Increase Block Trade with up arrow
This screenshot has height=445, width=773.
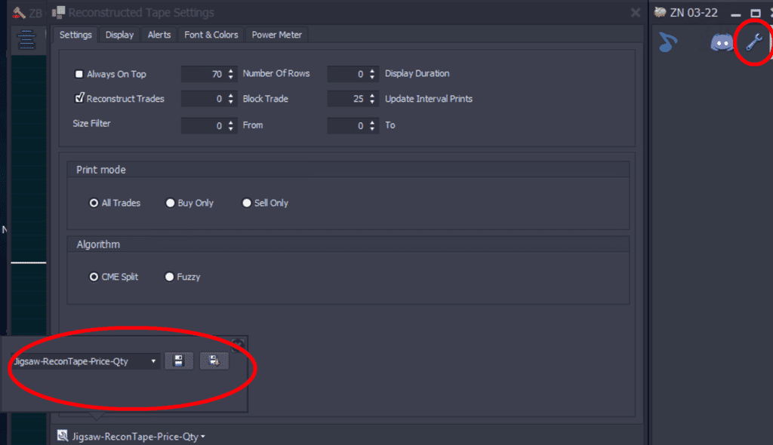(231, 95)
